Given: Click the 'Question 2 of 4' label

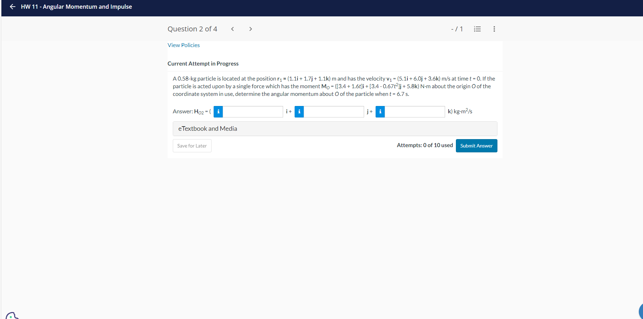Looking at the screenshot, I should tap(192, 29).
